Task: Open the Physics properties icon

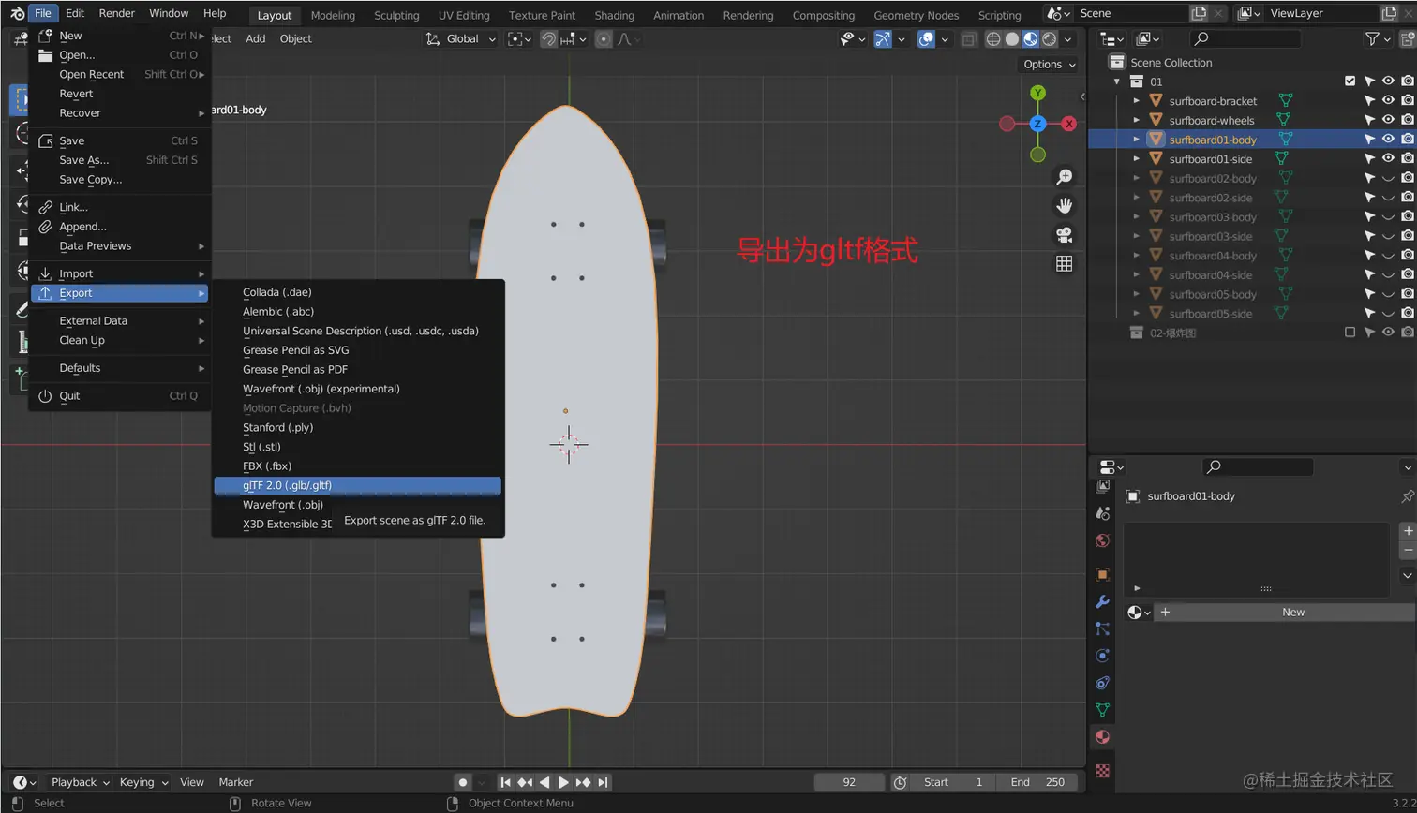Action: click(1103, 656)
